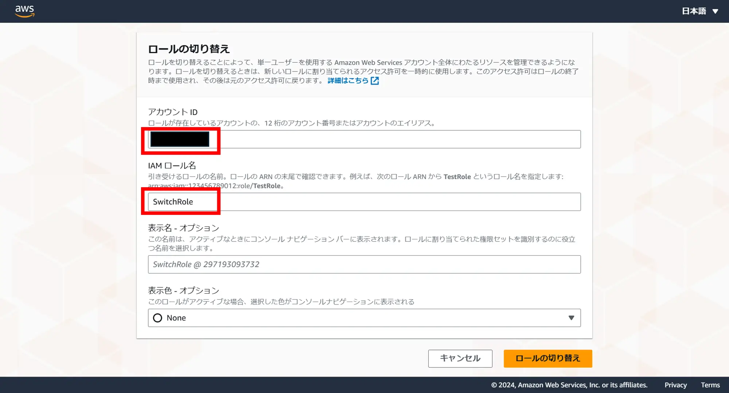This screenshot has width=729, height=393.
Task: Click the アカウント ID input field
Action: [364, 139]
